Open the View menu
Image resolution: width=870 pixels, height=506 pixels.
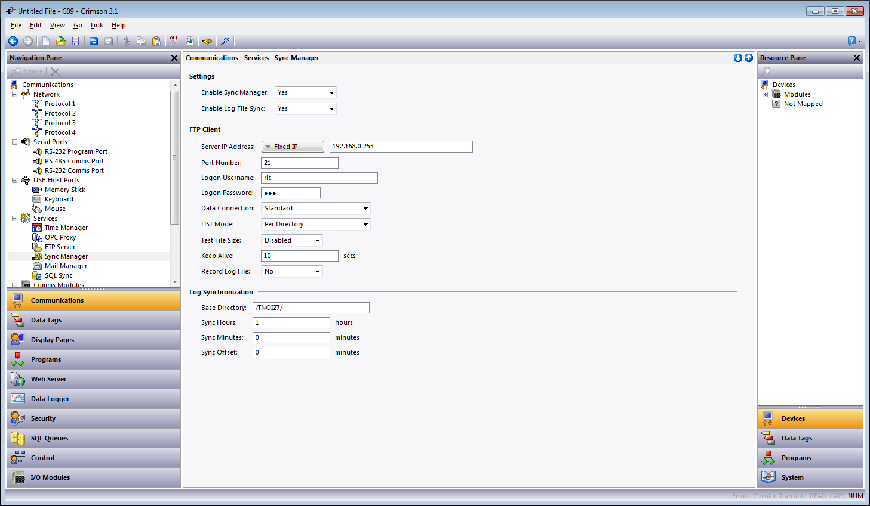(57, 25)
